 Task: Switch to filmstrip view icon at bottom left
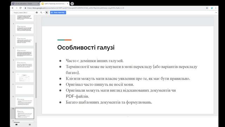17,125
